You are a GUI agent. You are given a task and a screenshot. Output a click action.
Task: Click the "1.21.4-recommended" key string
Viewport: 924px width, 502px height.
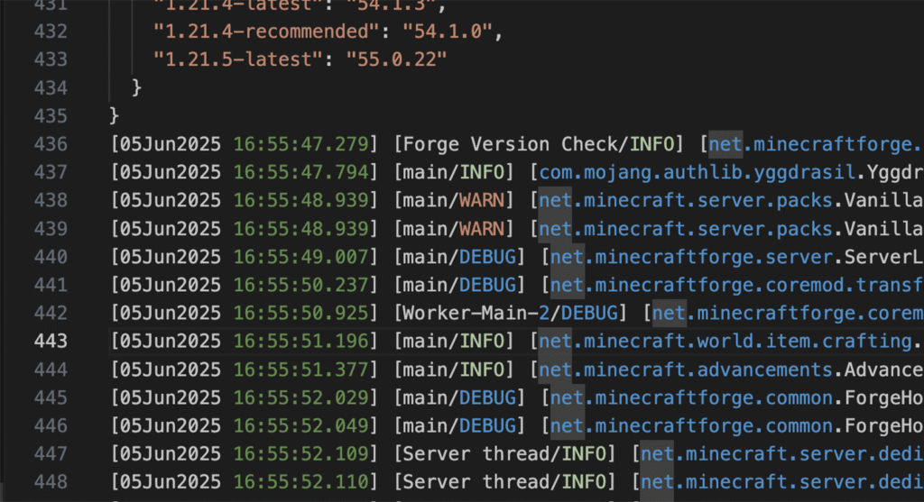pyautogui.click(x=267, y=32)
